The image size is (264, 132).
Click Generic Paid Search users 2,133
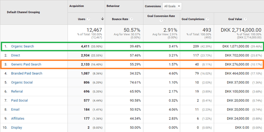85,64
